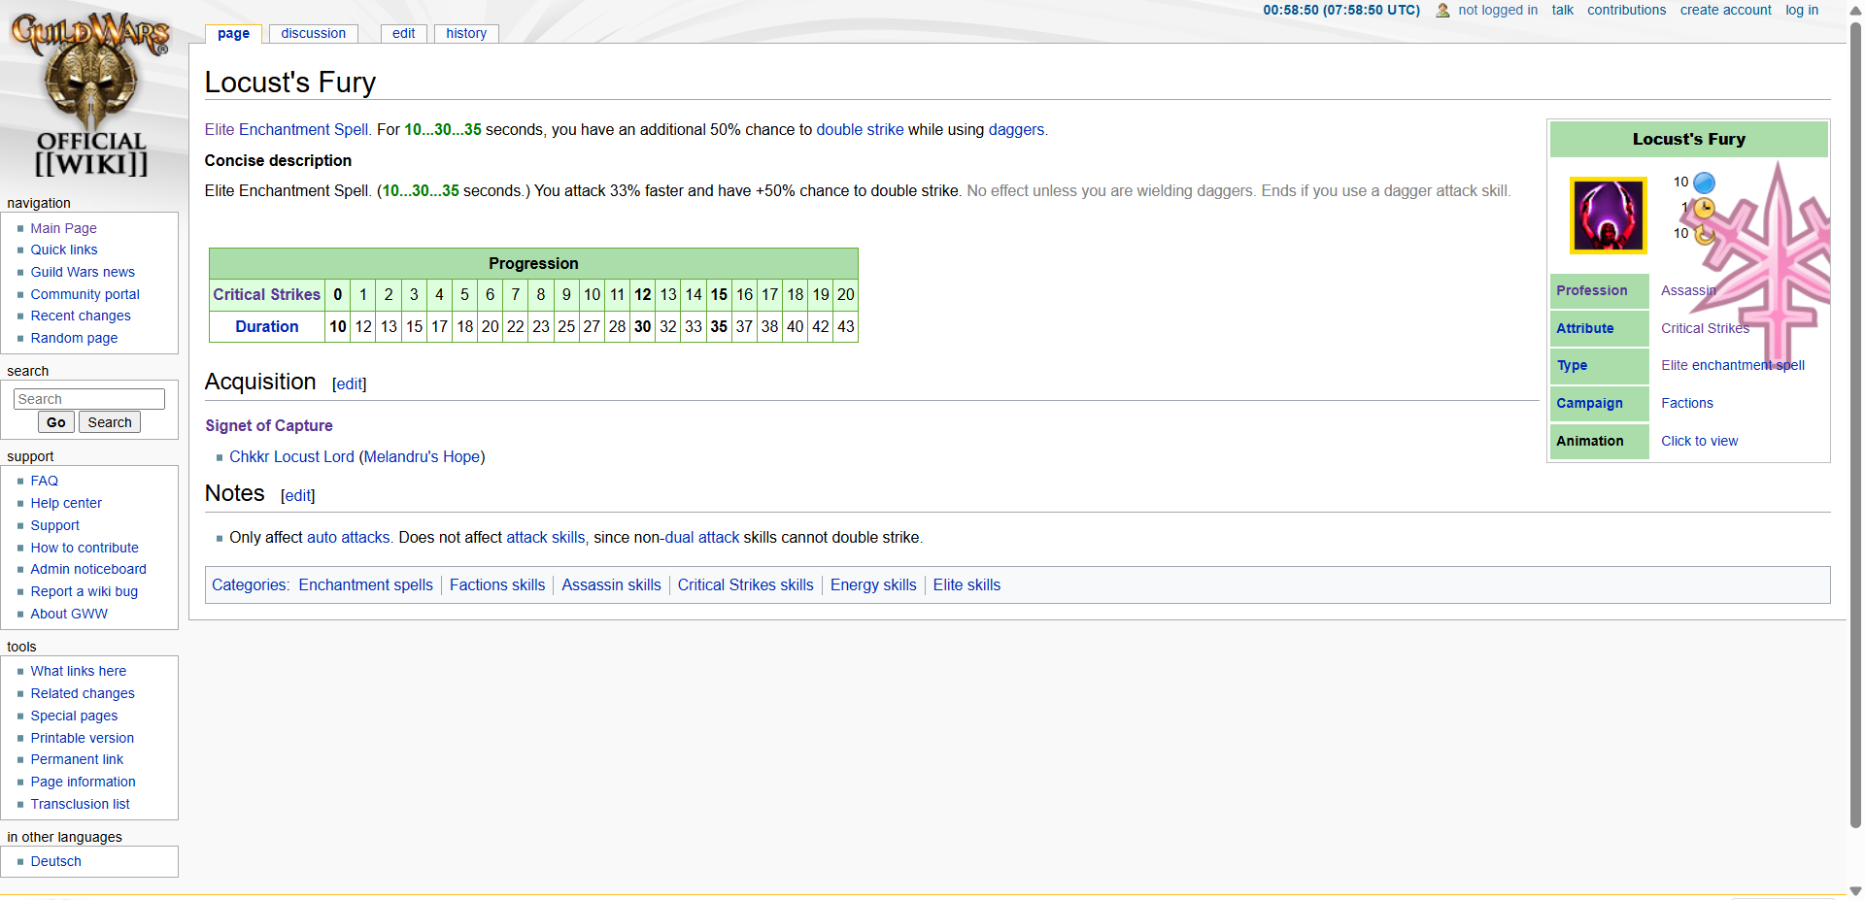
Task: Open Transclusion list link
Action: point(80,804)
